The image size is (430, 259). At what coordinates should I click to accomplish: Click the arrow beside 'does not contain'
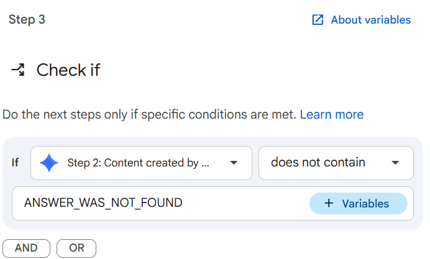(395, 163)
